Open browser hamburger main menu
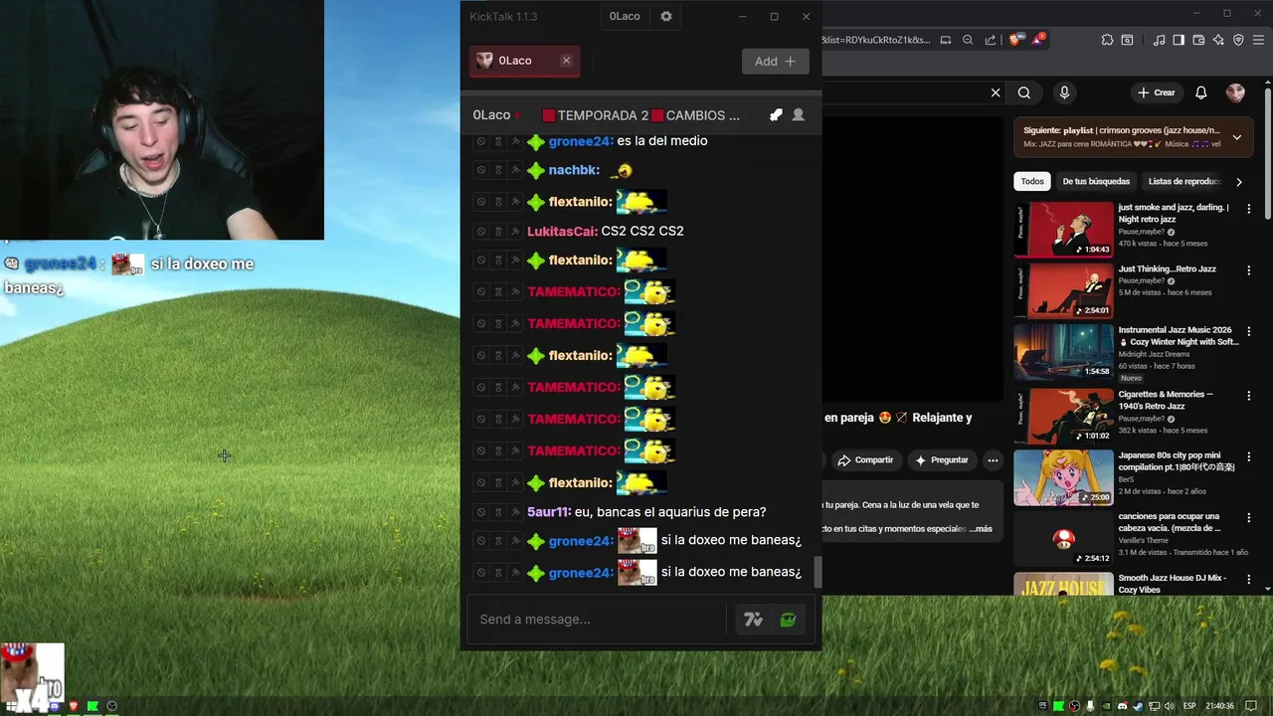This screenshot has width=1273, height=716. [x=1258, y=40]
